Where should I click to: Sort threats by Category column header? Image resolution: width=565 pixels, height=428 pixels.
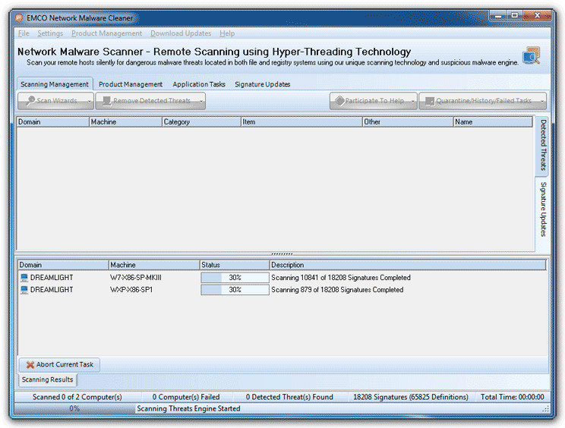point(201,122)
